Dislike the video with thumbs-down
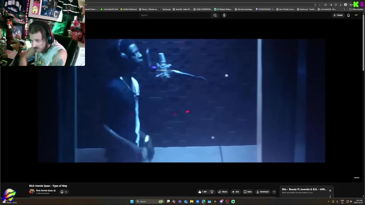Image resolution: width=365 pixels, height=205 pixels. (x=212, y=192)
